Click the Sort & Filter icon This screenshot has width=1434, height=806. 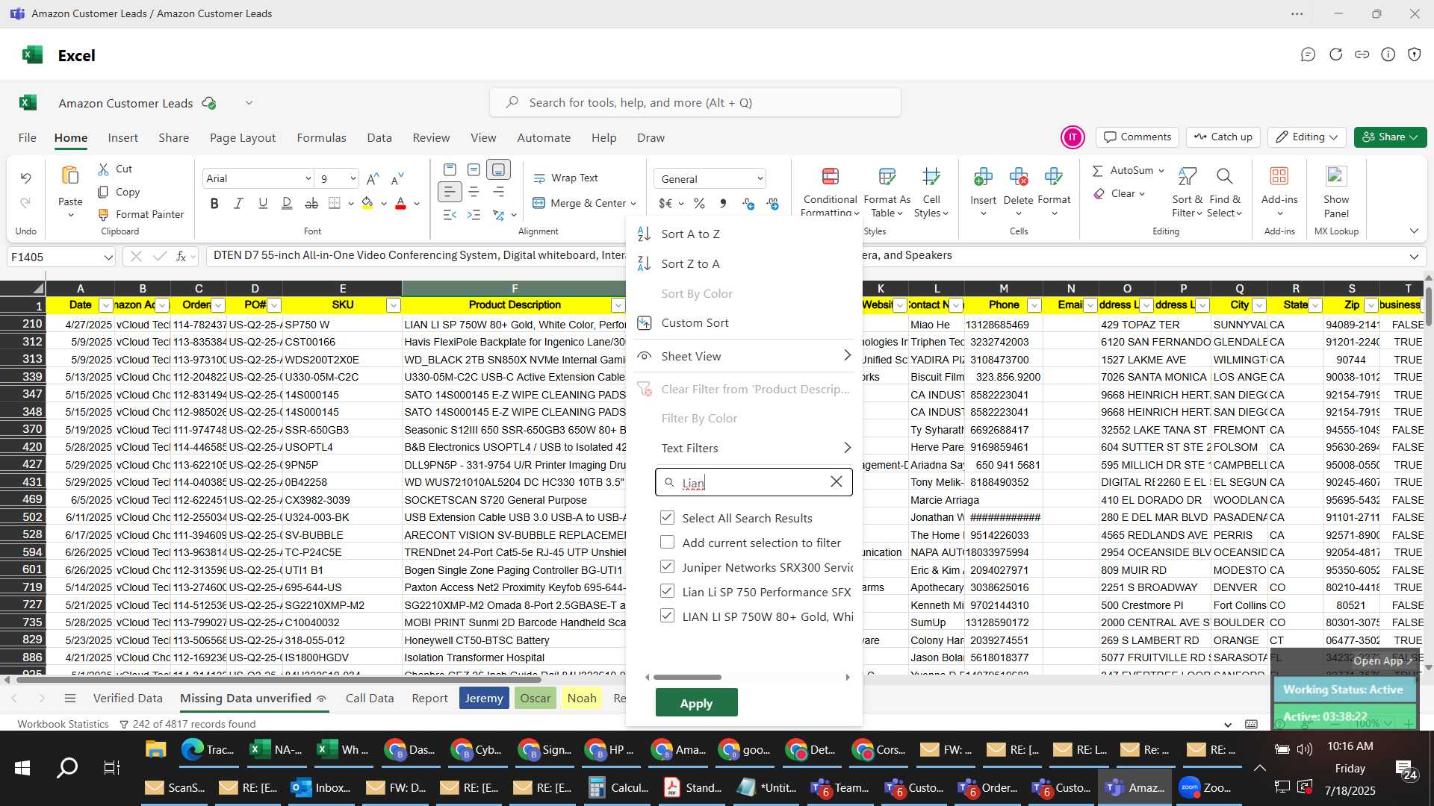coord(1187,177)
